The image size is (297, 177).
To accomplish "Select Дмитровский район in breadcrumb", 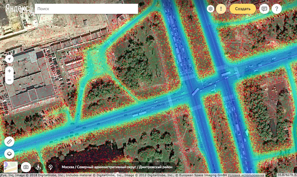I will [x=155, y=167].
